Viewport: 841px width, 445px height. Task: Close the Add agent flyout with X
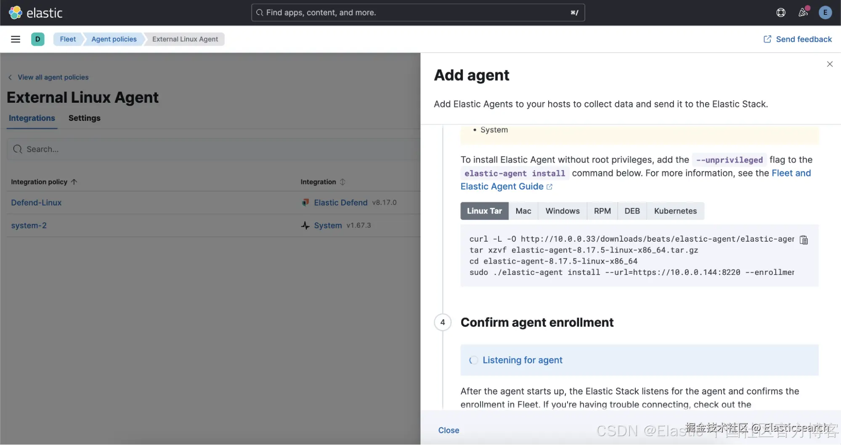coord(830,64)
